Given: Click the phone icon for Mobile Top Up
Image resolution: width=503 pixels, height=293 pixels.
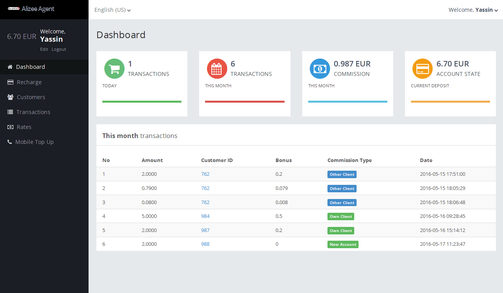Looking at the screenshot, I should pos(10,142).
